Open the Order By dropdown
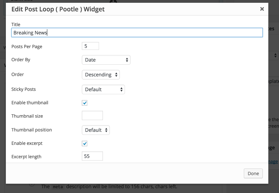 (106, 60)
